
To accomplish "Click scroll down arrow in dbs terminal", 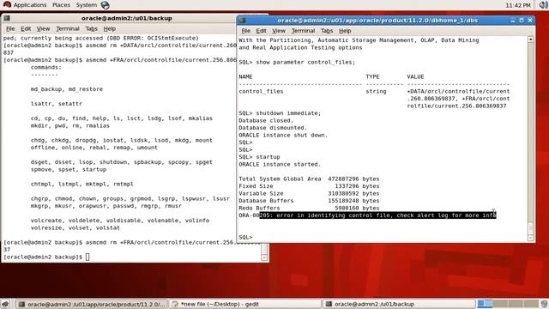I will click(531, 239).
